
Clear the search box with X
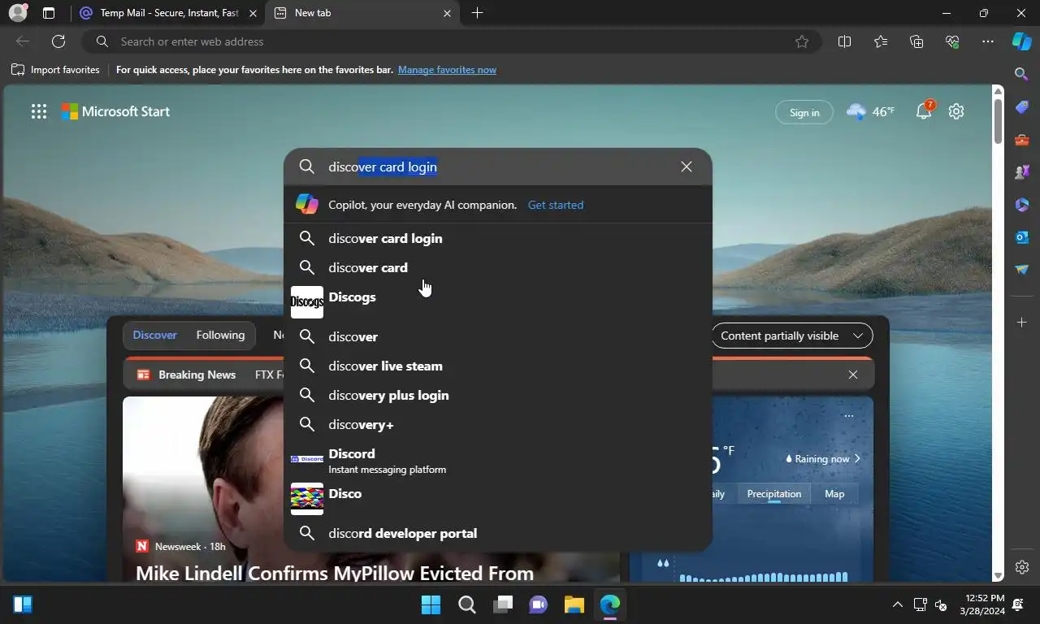click(687, 167)
